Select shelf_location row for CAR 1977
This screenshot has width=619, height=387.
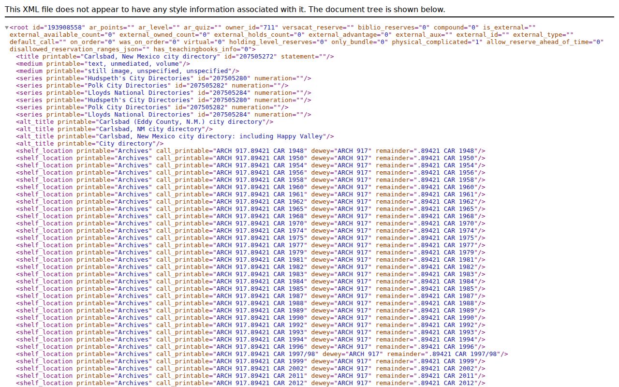[251, 245]
